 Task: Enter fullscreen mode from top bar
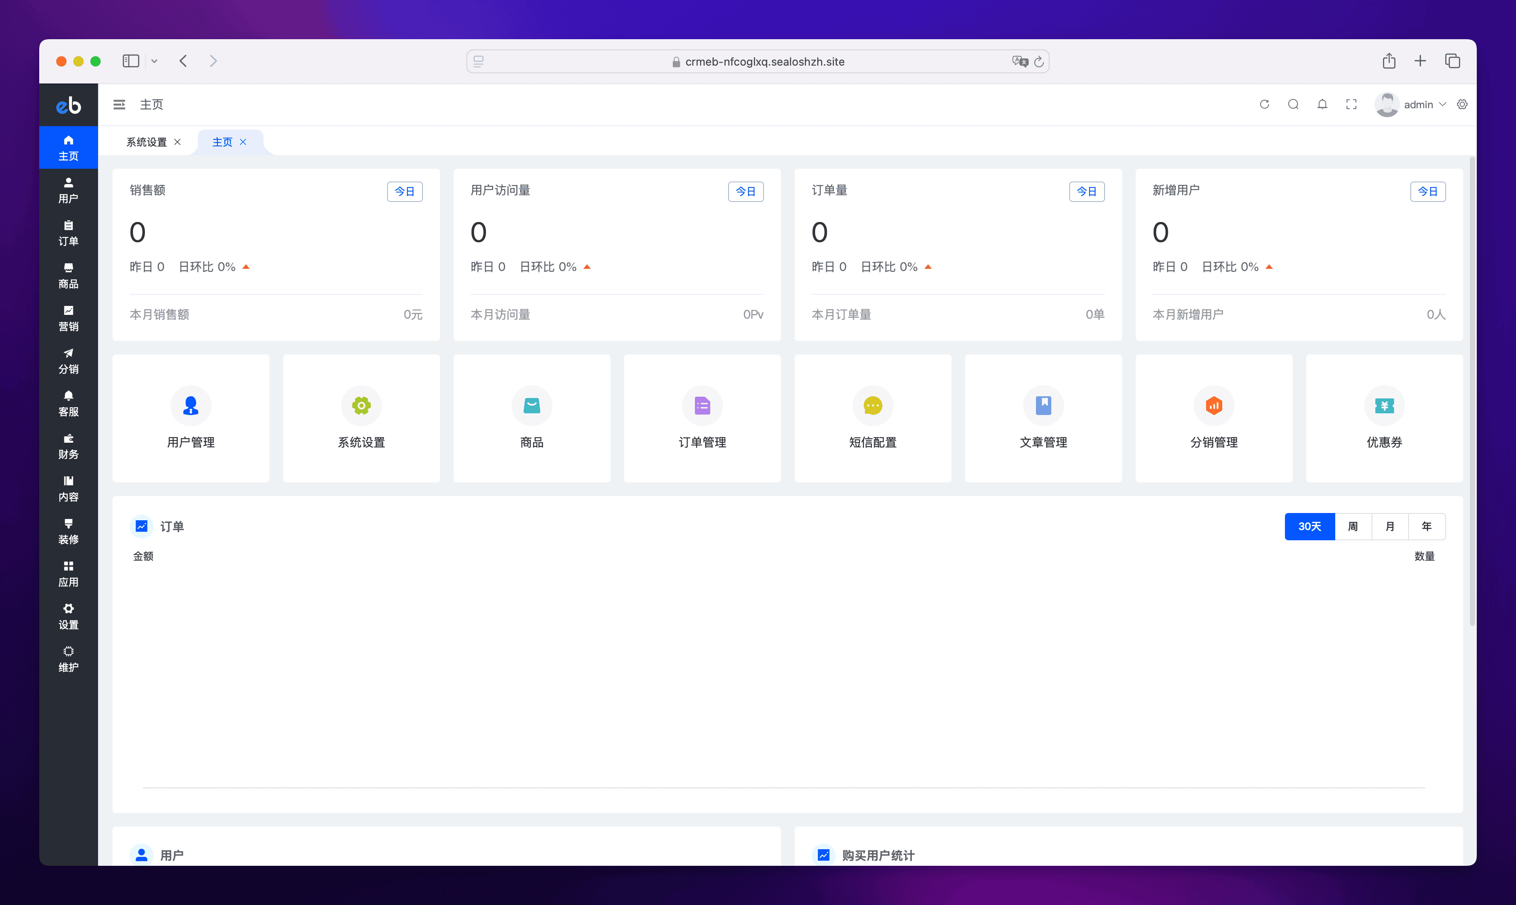coord(1351,104)
